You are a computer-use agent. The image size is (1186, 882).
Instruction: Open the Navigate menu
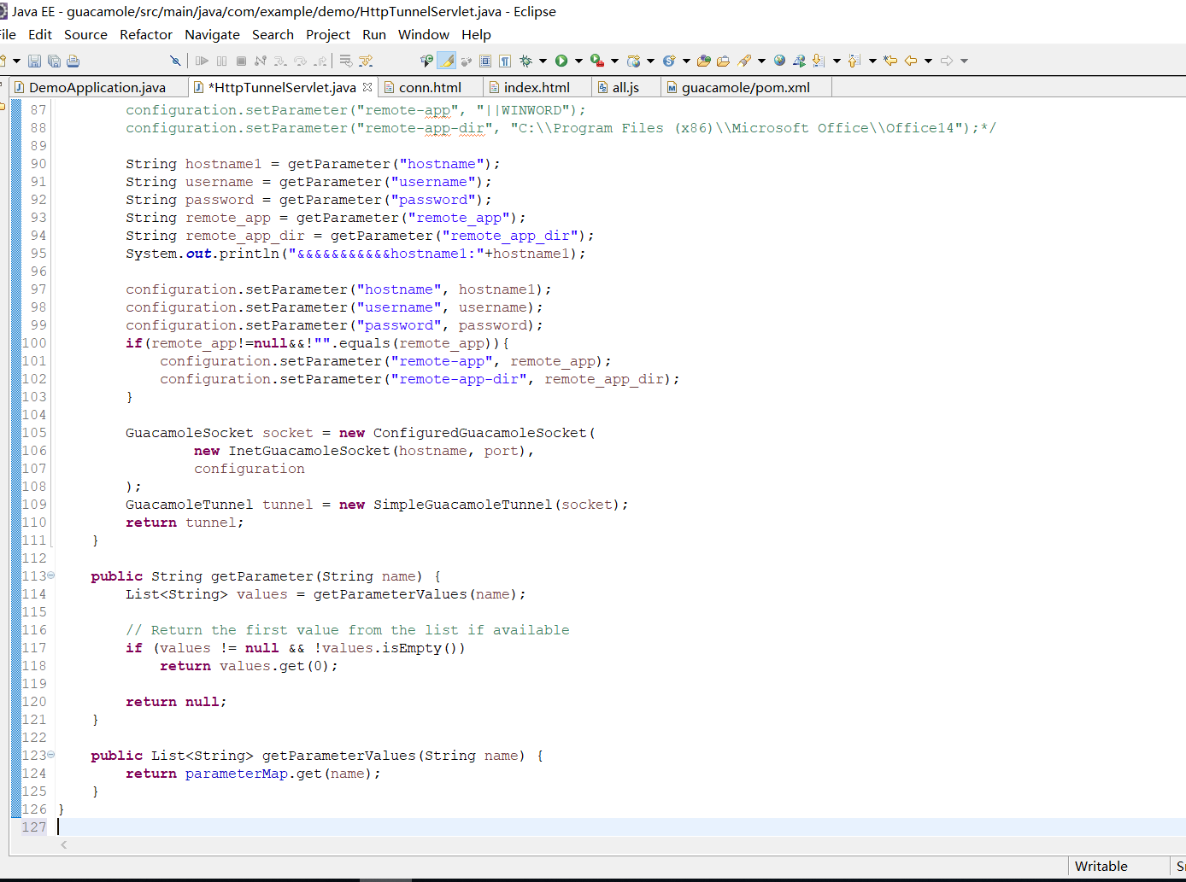[212, 34]
